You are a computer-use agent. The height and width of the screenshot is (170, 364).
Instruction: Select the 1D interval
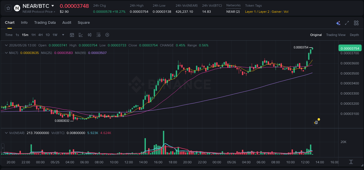[x=47, y=35]
